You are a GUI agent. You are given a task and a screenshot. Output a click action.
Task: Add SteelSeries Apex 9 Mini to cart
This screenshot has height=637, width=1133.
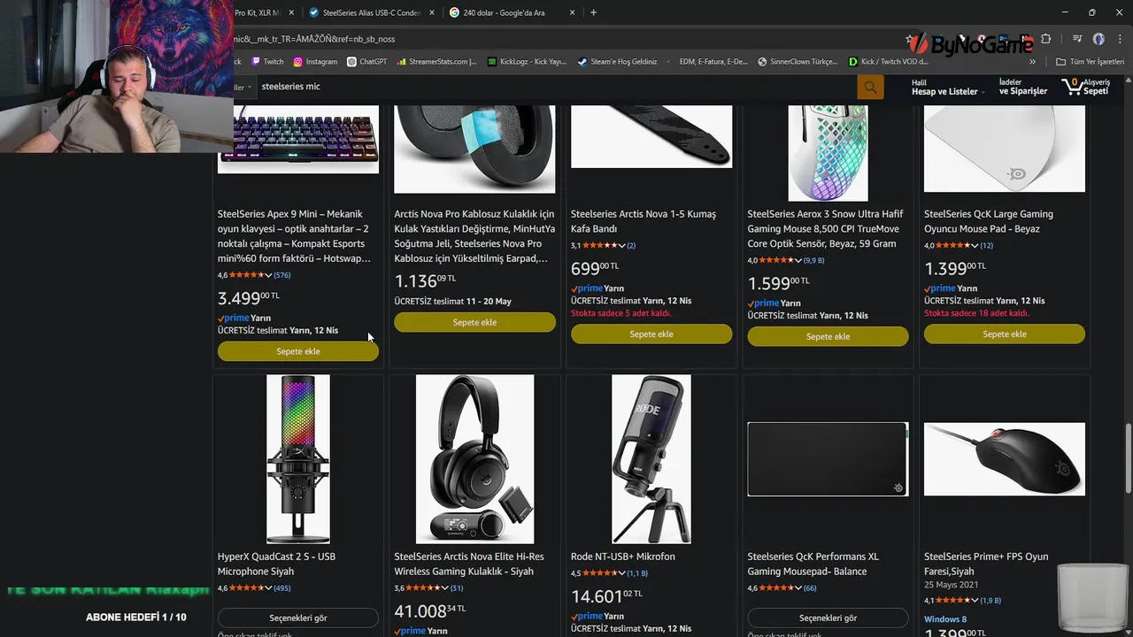298,351
